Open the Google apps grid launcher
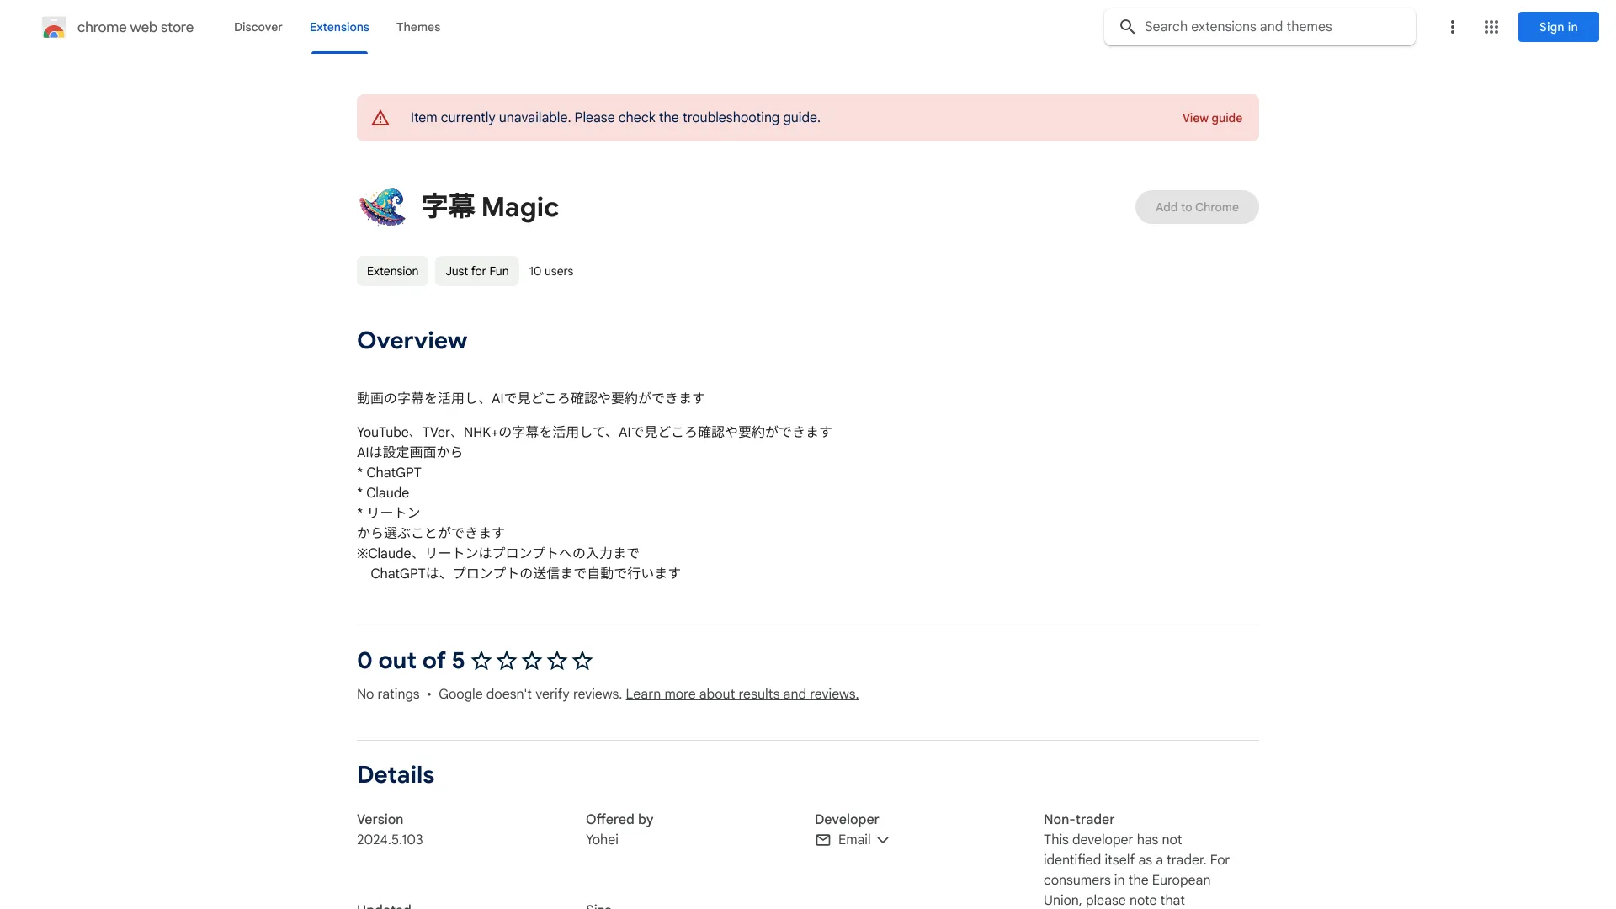This screenshot has width=1616, height=909. [x=1491, y=27]
